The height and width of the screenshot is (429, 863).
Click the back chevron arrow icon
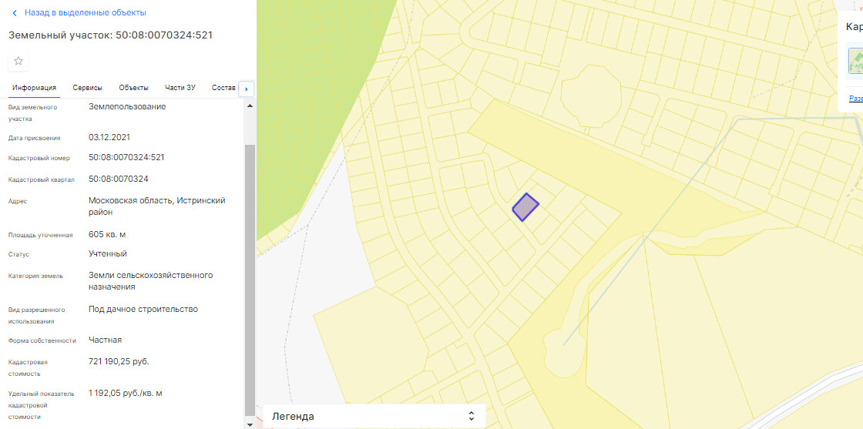pyautogui.click(x=14, y=13)
